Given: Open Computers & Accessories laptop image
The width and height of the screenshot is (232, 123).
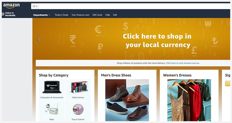Looking at the screenshot, I should tap(52, 87).
